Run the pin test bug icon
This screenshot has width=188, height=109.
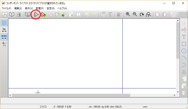click(119, 15)
